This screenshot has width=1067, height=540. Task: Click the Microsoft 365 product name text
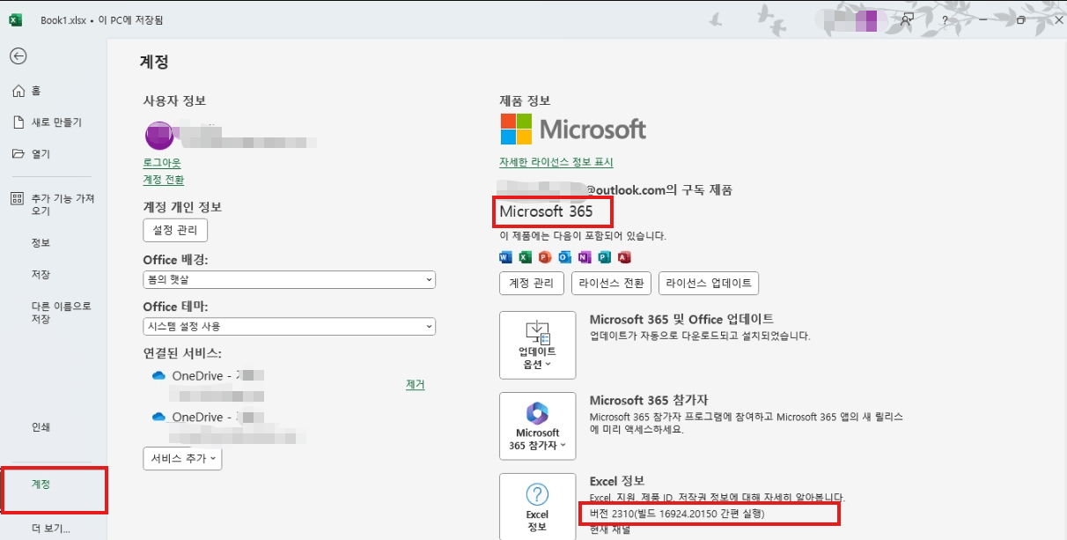click(x=546, y=211)
